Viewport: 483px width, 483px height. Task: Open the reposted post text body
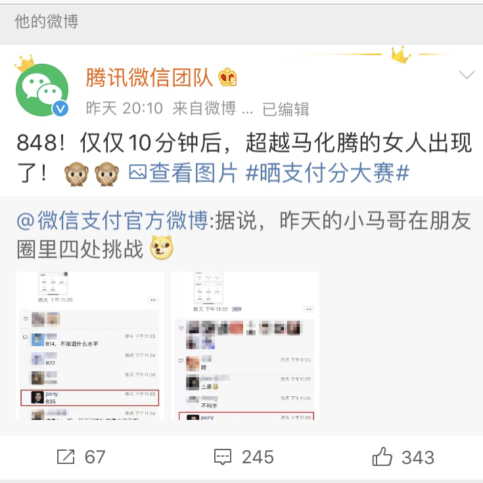coord(243,235)
